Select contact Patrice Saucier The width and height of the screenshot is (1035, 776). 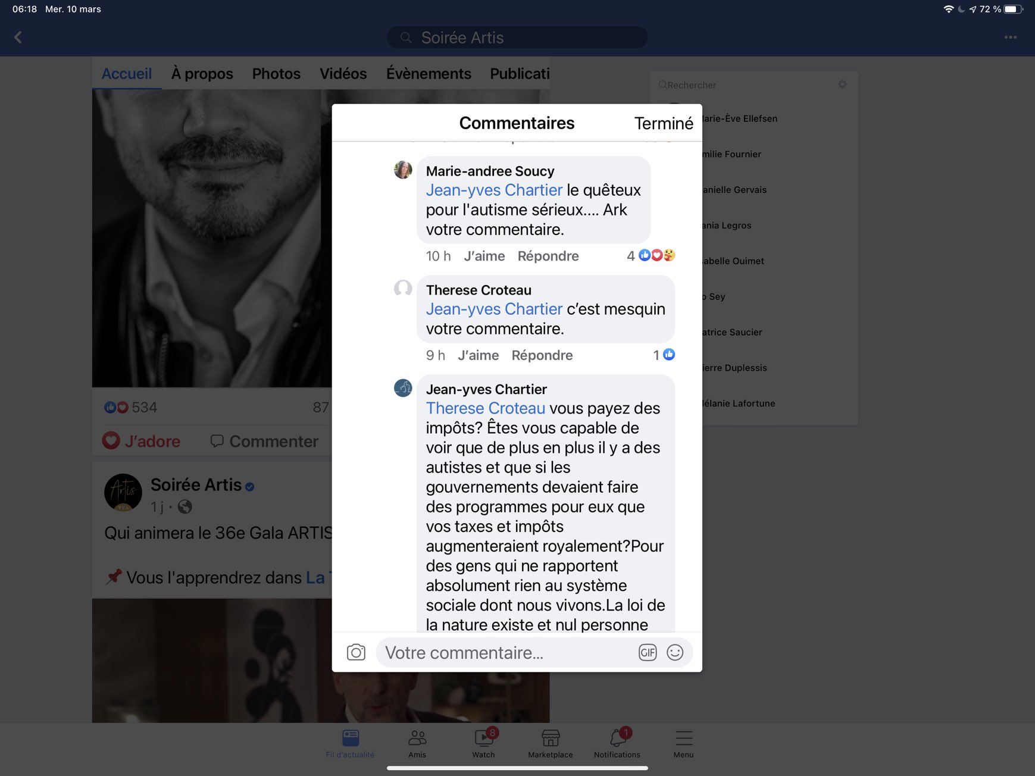pyautogui.click(x=731, y=332)
